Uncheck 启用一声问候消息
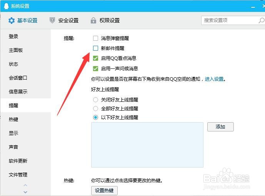This screenshot has height=196, width=265. pyautogui.click(x=95, y=68)
